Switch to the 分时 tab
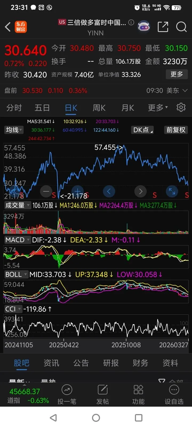 coord(14,108)
